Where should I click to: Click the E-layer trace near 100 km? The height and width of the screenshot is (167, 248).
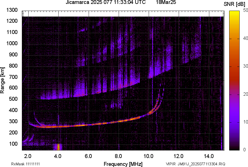pos(28,138)
